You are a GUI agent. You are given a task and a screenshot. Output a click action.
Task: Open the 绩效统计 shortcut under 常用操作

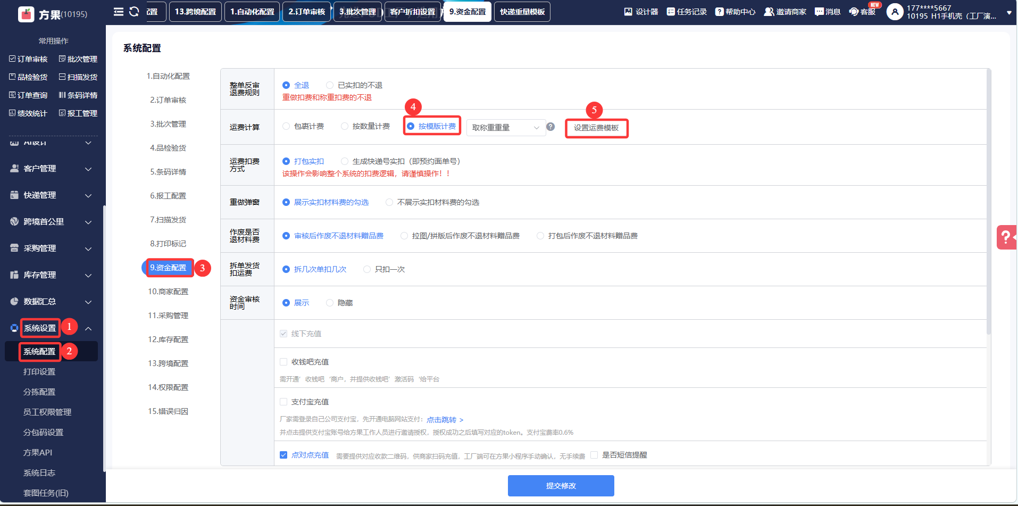29,113
